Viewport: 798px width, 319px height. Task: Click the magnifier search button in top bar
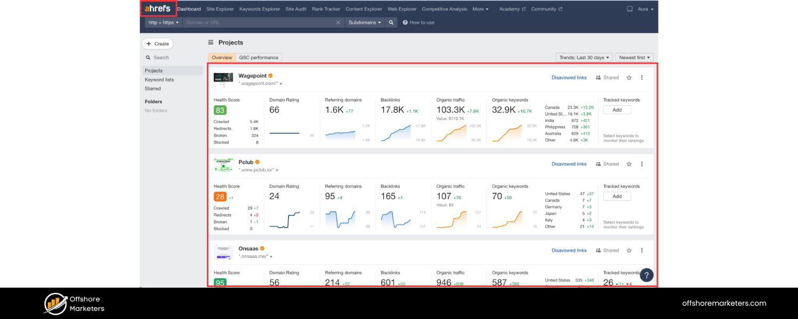pyautogui.click(x=391, y=22)
